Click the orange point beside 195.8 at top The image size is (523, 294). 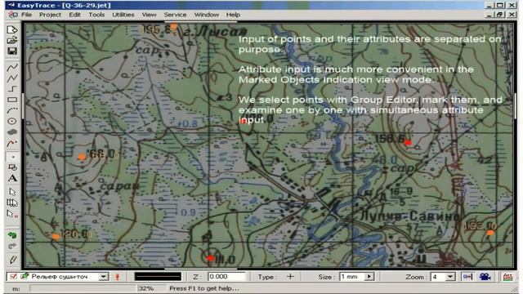(x=174, y=26)
